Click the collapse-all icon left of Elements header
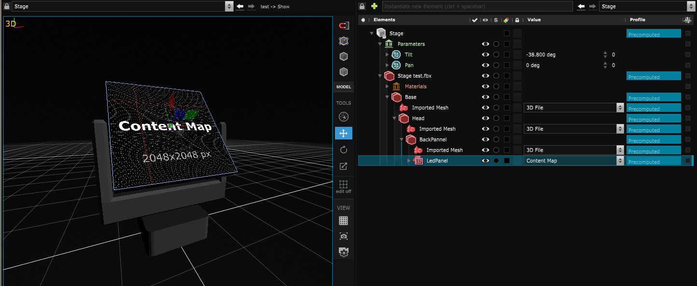Viewport: 697px width, 286px height. coord(363,20)
